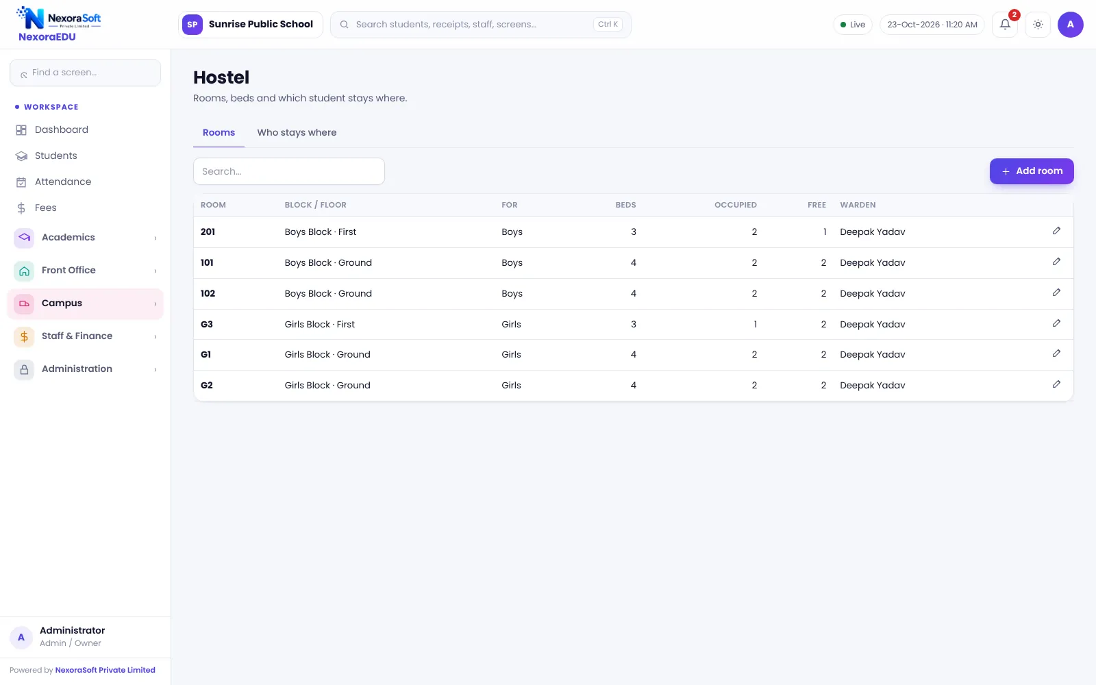Toggle light/dark theme sun icon
1096x685 pixels.
1038,25
